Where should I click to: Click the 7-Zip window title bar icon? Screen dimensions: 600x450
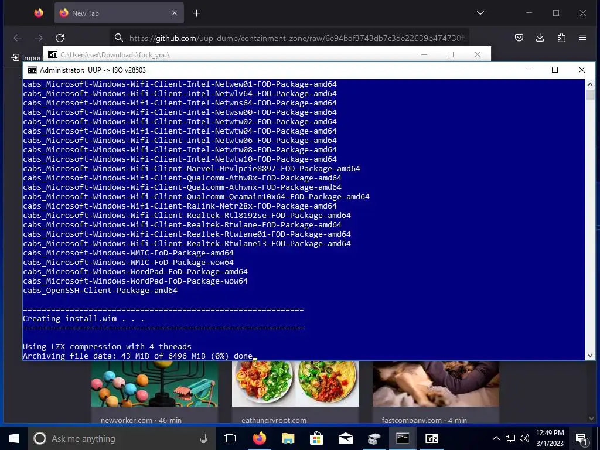click(53, 54)
